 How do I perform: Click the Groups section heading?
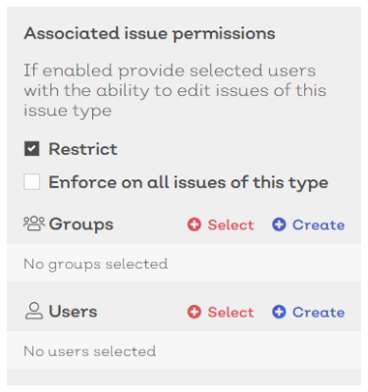tap(81, 224)
